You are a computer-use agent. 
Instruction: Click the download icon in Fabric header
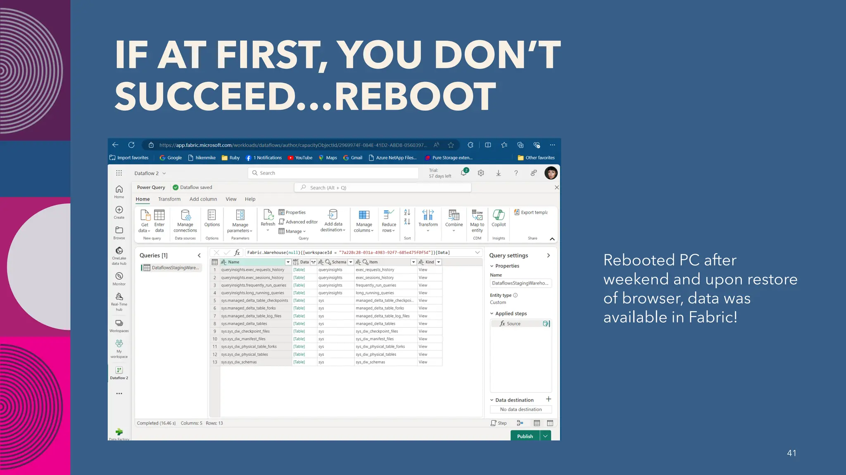pyautogui.click(x=499, y=173)
